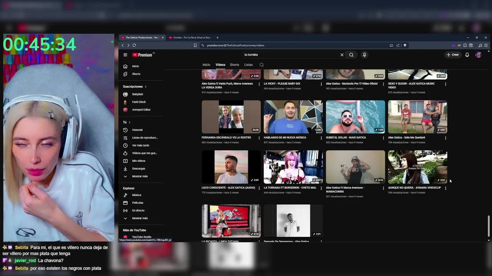The width and height of the screenshot is (492, 276).
Task: Open the browser media control music icon
Action: point(480,45)
